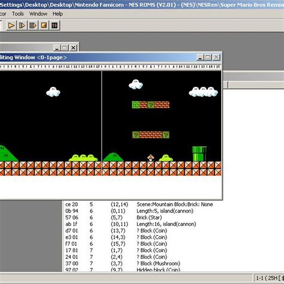Close the Editing Window
The height and width of the screenshot is (284, 284).
(216, 58)
